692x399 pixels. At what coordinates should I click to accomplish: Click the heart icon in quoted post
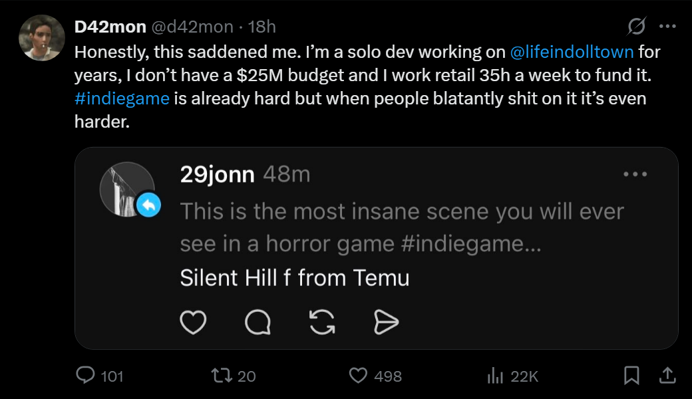pos(193,323)
